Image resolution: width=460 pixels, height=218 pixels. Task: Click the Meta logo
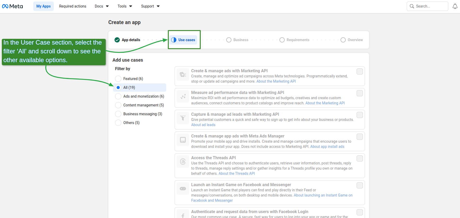[x=12, y=6]
